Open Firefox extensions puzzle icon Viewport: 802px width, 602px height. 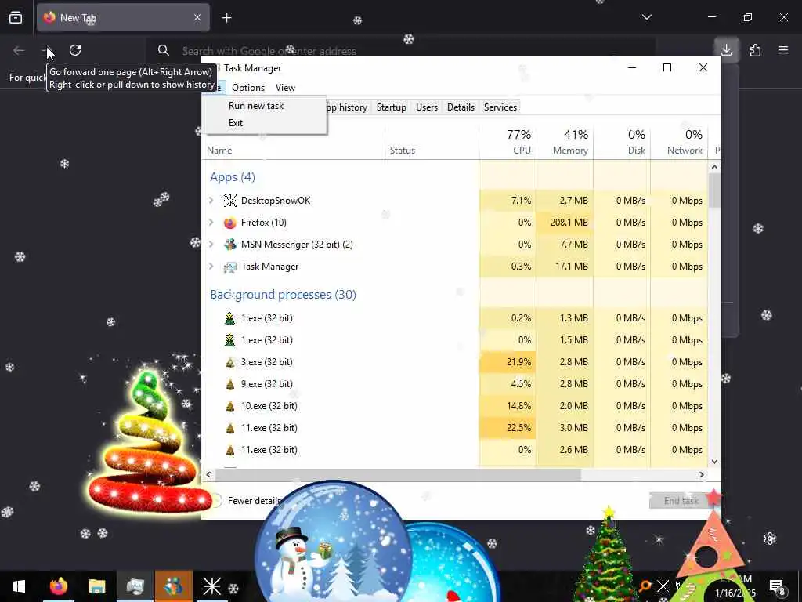(x=755, y=50)
